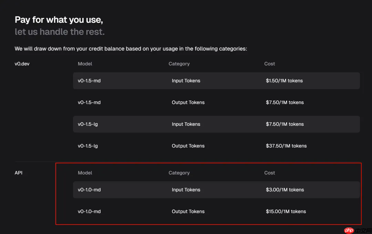This screenshot has width=372, height=234.
Task: Click the v0-1.5-lg Input Tokens row
Action: (x=216, y=124)
